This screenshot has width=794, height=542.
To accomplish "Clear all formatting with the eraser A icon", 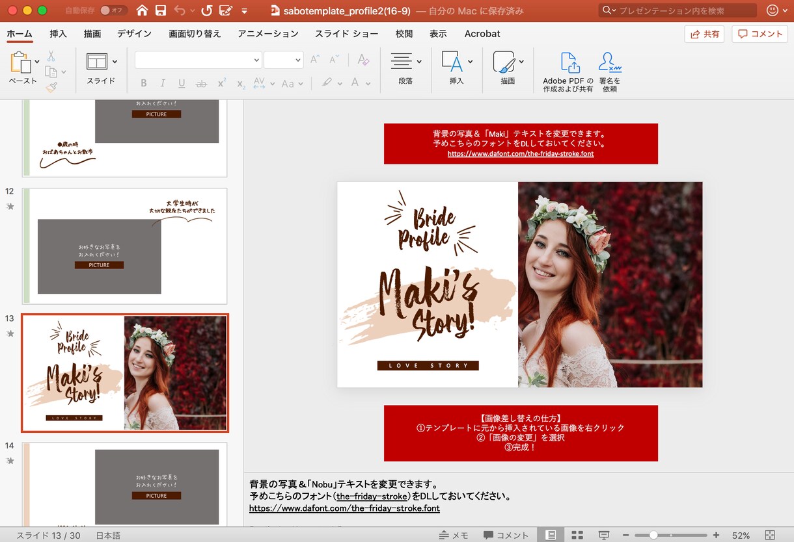I will pyautogui.click(x=364, y=60).
